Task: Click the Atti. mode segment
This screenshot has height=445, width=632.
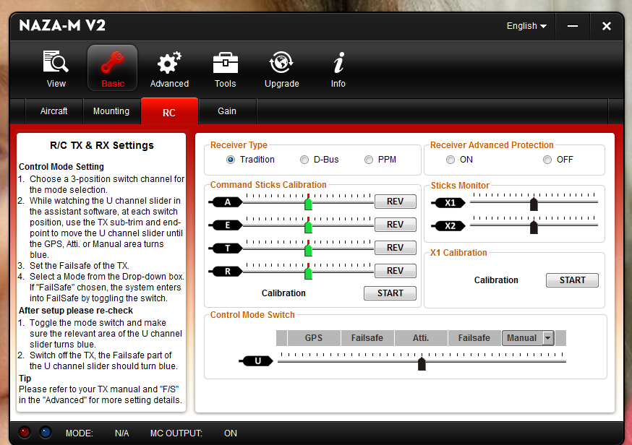Action: 421,338
